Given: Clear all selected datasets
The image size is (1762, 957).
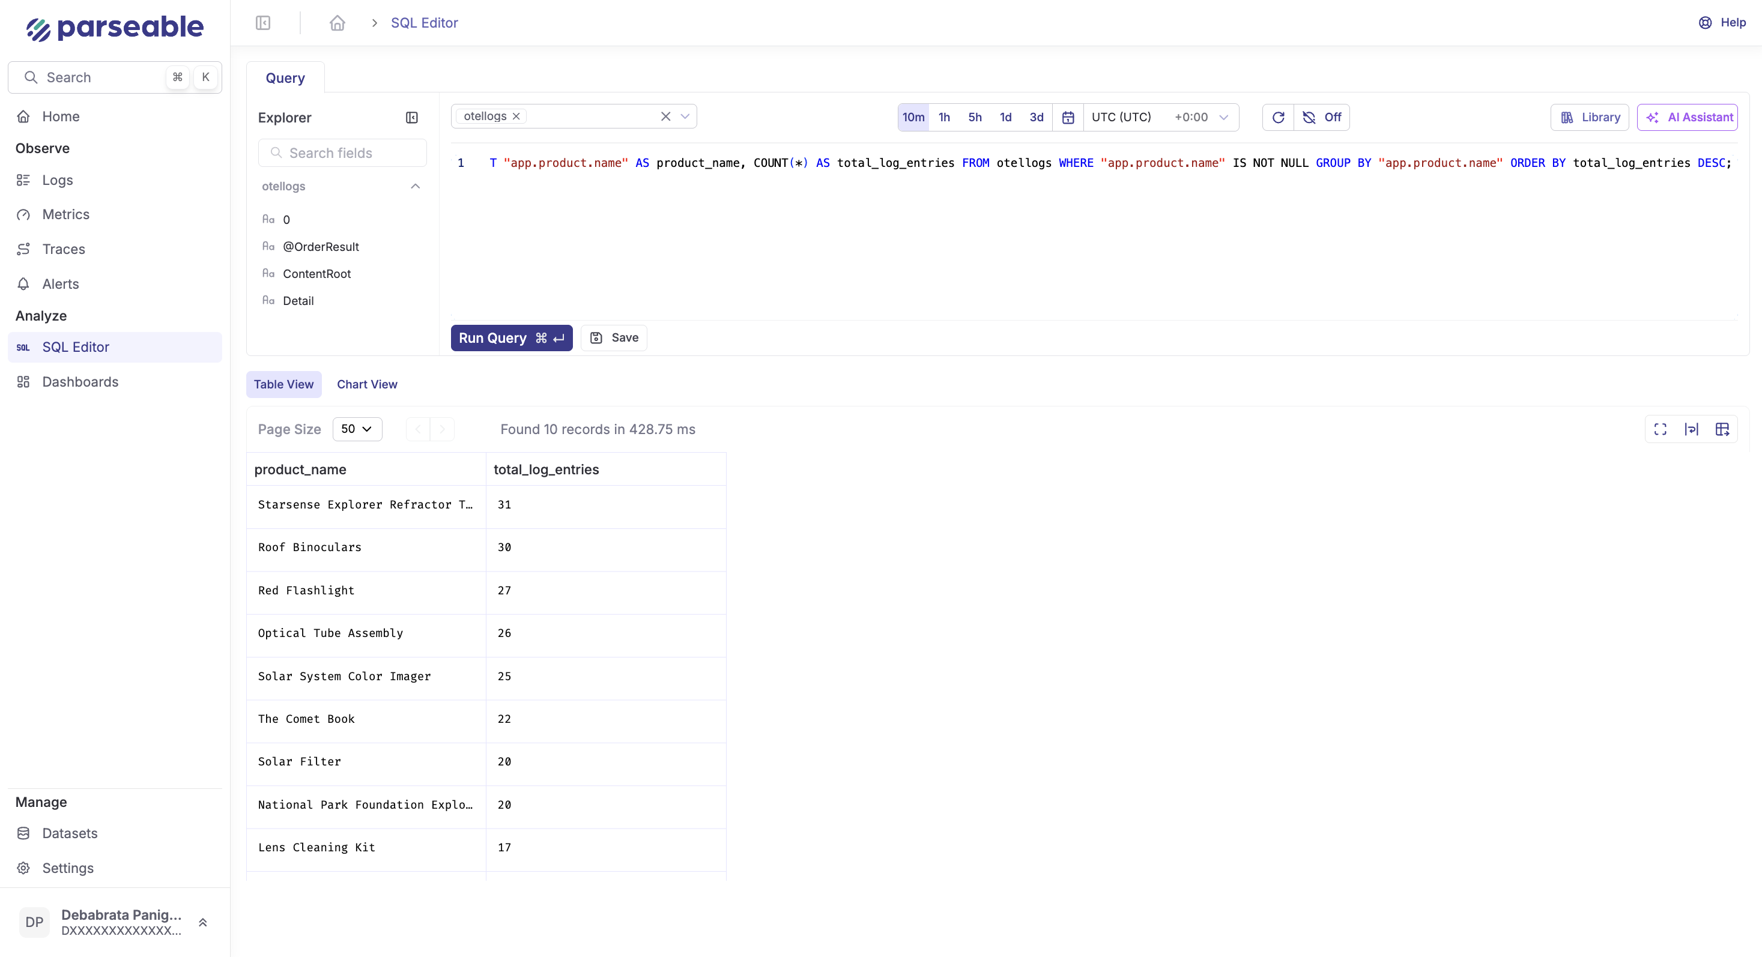Looking at the screenshot, I should click(665, 116).
